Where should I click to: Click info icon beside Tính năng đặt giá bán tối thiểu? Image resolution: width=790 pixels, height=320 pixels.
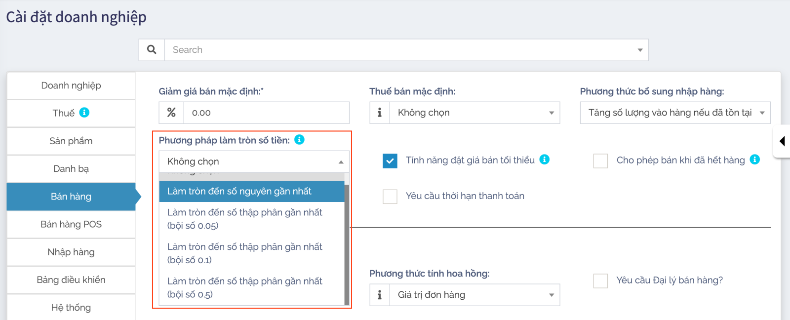pyautogui.click(x=544, y=160)
